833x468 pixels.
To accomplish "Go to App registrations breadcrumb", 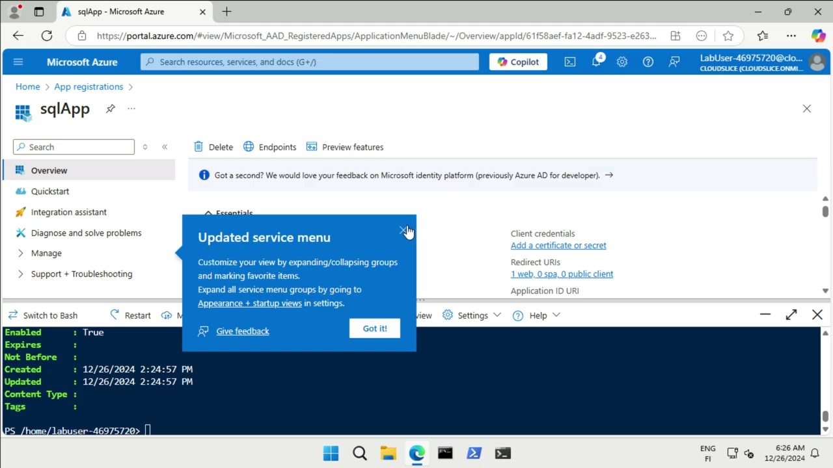I will tap(89, 86).
